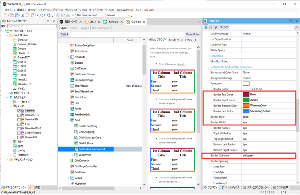300x195 pixels.
Task: Click the properties filter funnel icon
Action: pyautogui.click(x=216, y=27)
